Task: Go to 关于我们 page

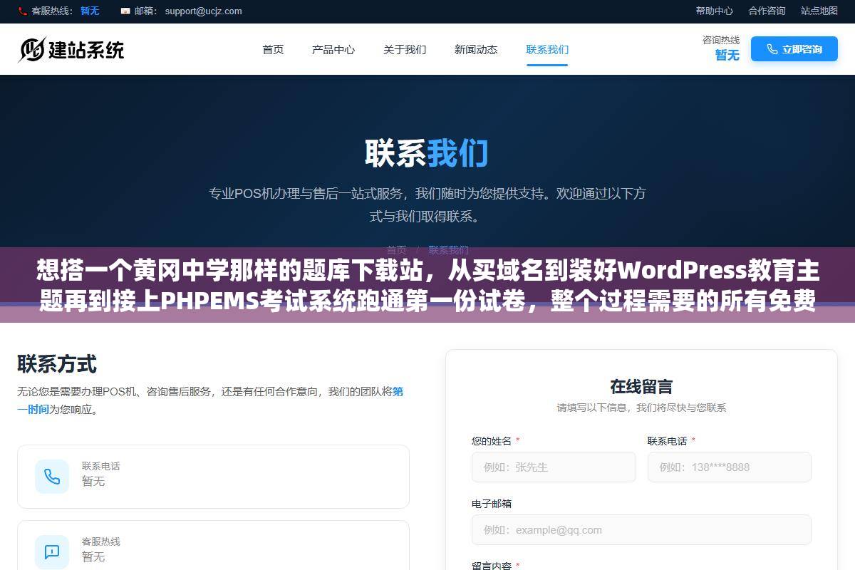Action: point(405,49)
